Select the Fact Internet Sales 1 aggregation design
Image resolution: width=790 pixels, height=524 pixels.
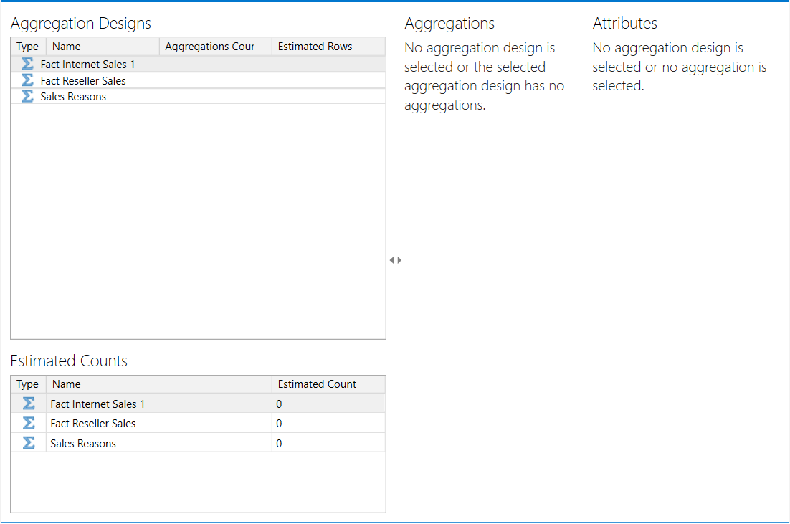[89, 64]
